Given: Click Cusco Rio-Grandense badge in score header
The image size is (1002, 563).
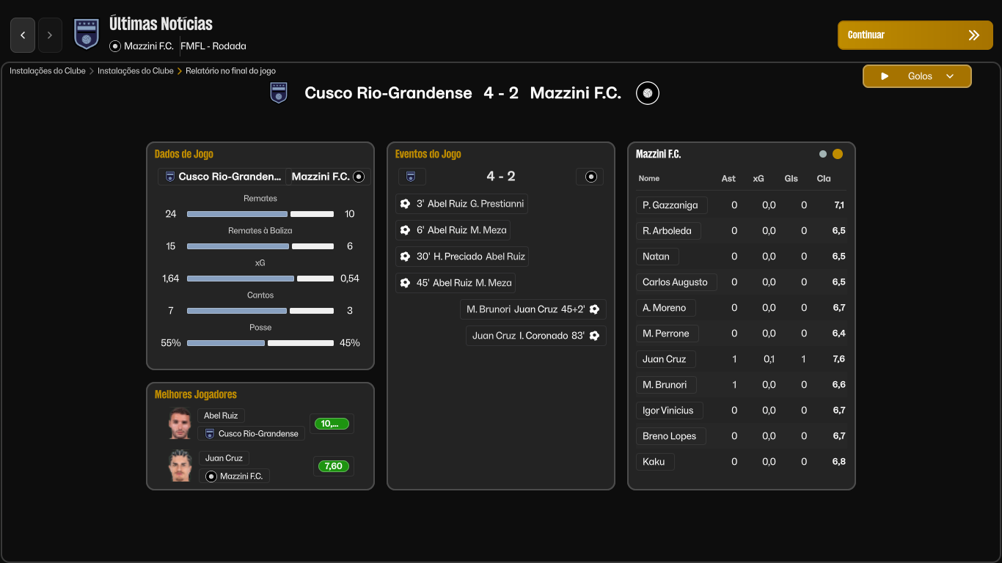Looking at the screenshot, I should point(279,93).
